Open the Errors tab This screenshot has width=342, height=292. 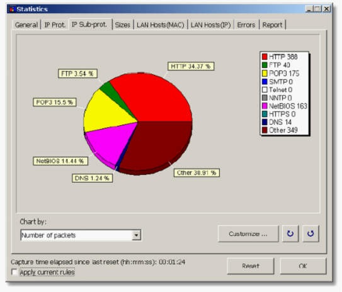point(246,25)
